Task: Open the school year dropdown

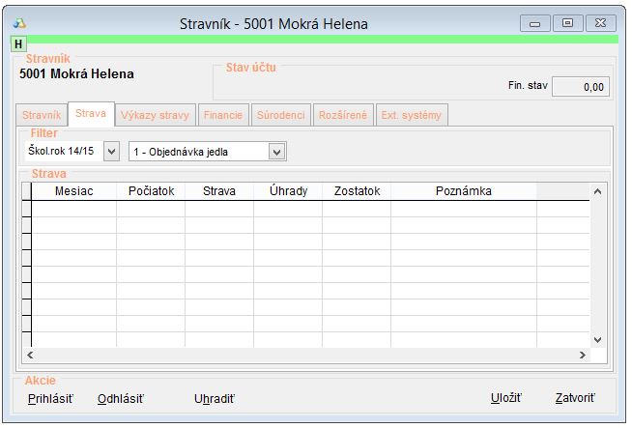Action: tap(109, 151)
